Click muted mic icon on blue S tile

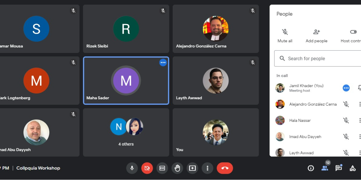[x=73, y=11]
